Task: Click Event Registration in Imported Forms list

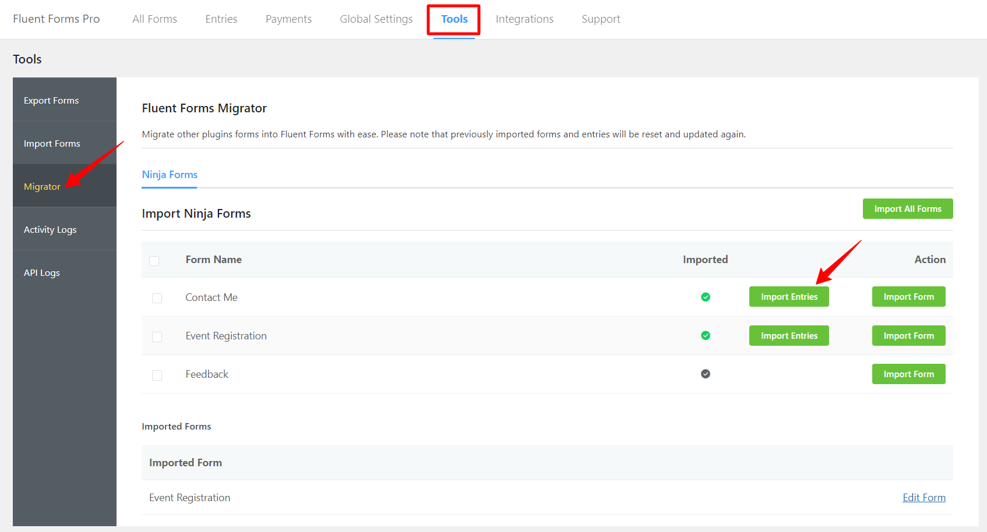Action: [x=189, y=498]
